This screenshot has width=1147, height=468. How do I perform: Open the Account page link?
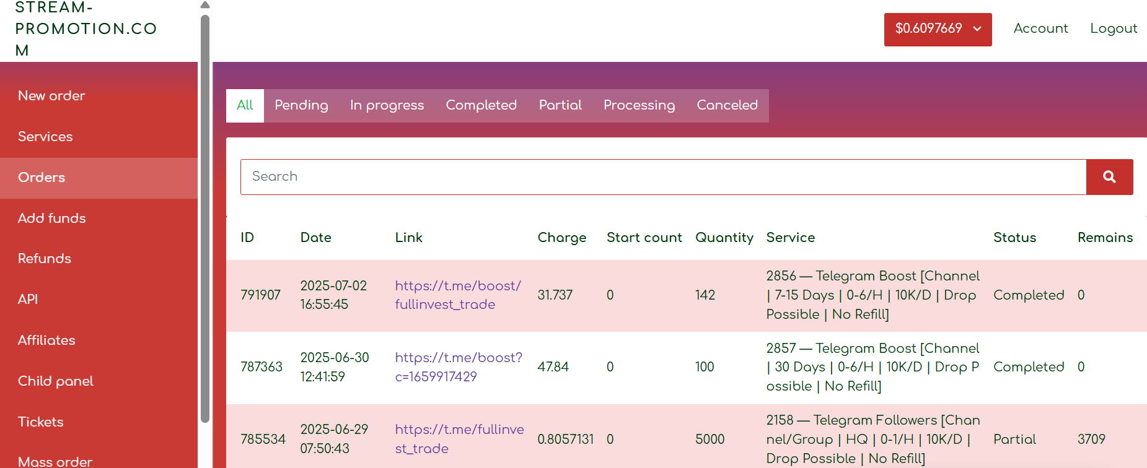pyautogui.click(x=1040, y=28)
